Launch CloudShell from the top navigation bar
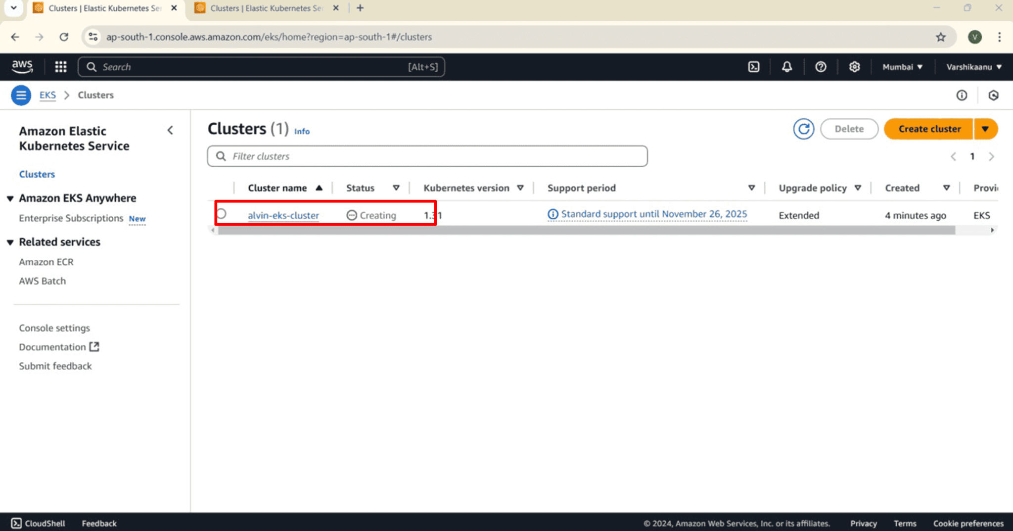1013x531 pixels. point(753,67)
